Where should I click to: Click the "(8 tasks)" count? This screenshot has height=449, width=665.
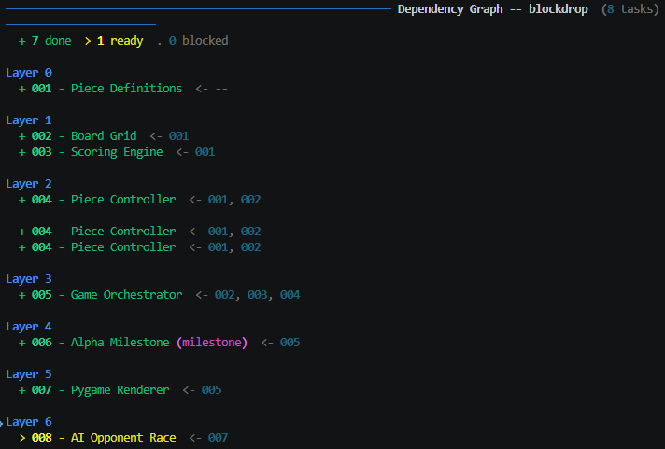tap(630, 9)
